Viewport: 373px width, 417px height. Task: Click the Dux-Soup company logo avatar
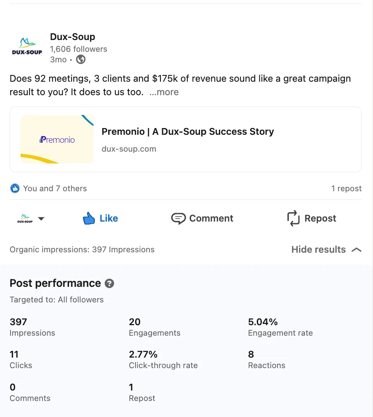point(27,46)
